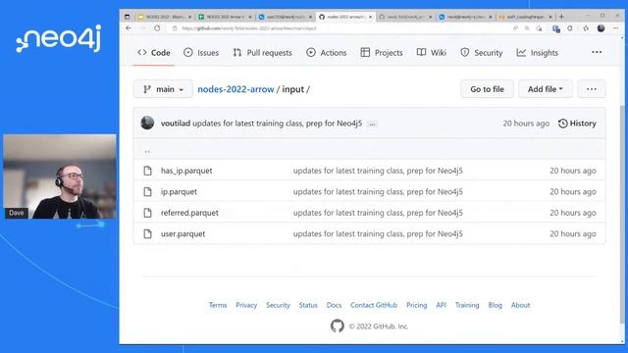Click file icon beside referred.parquet
The image size is (628, 353).
pos(148,213)
